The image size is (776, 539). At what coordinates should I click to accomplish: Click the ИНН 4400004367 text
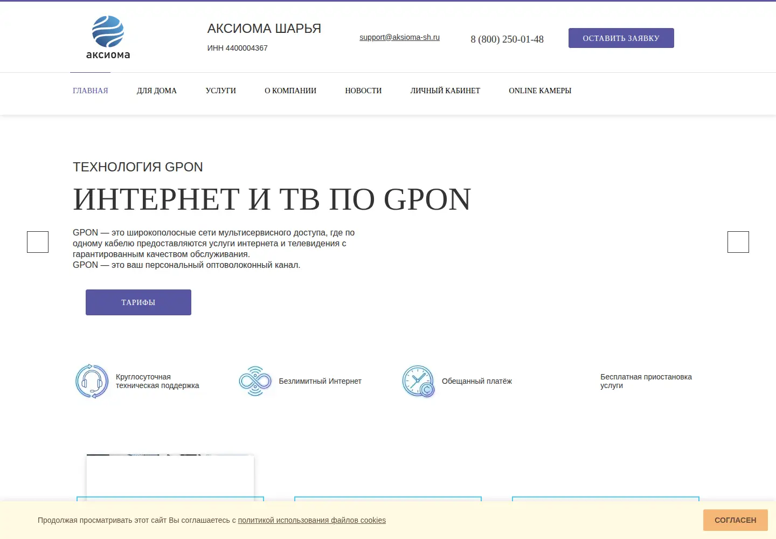[238, 48]
